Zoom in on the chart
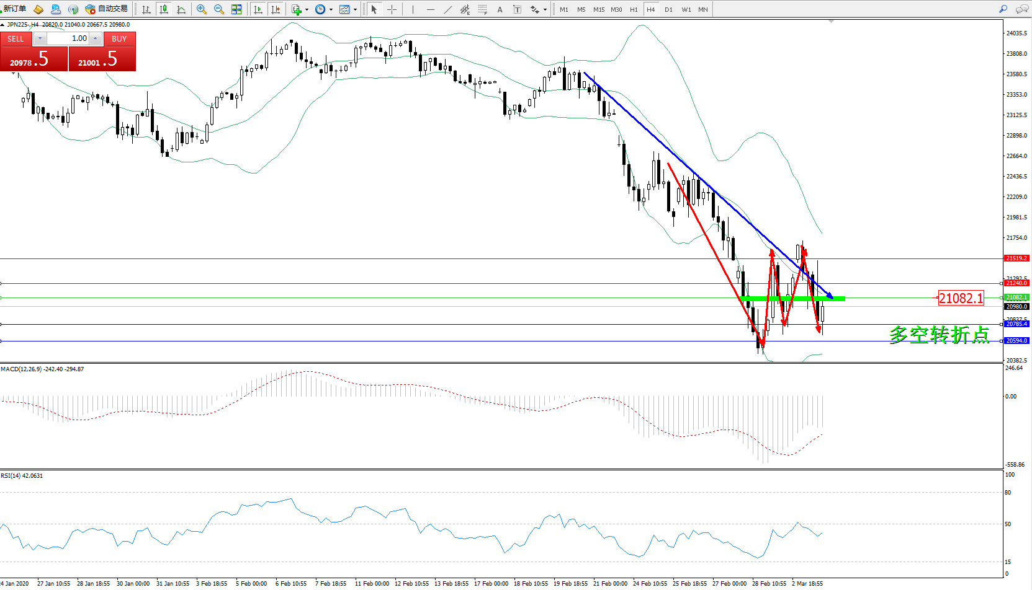 click(x=201, y=9)
